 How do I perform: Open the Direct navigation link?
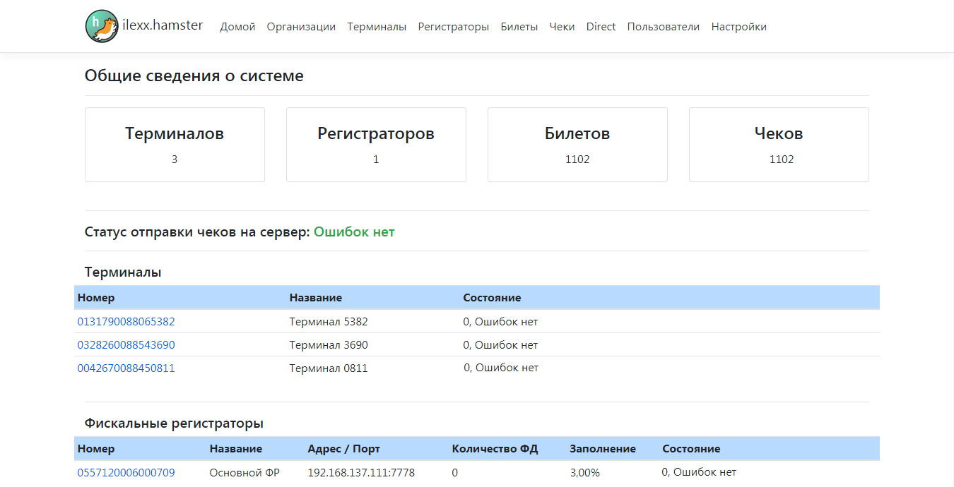[601, 27]
